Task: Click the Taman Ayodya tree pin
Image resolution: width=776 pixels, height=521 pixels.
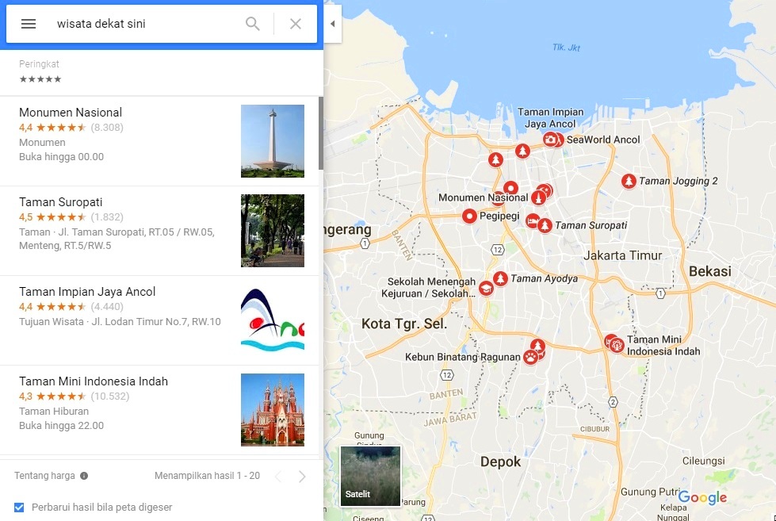Action: click(x=500, y=278)
